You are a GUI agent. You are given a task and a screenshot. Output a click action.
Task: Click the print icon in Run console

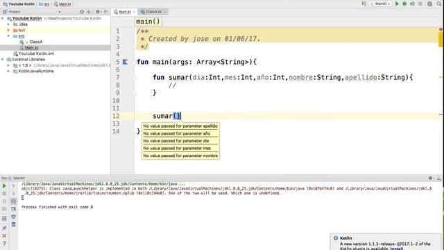(13, 217)
